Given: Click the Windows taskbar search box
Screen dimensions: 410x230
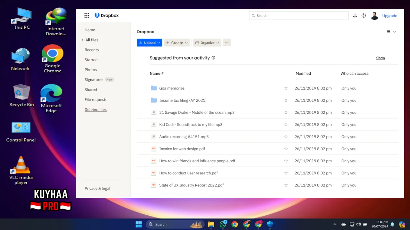Looking at the screenshot, I should [x=175, y=224].
